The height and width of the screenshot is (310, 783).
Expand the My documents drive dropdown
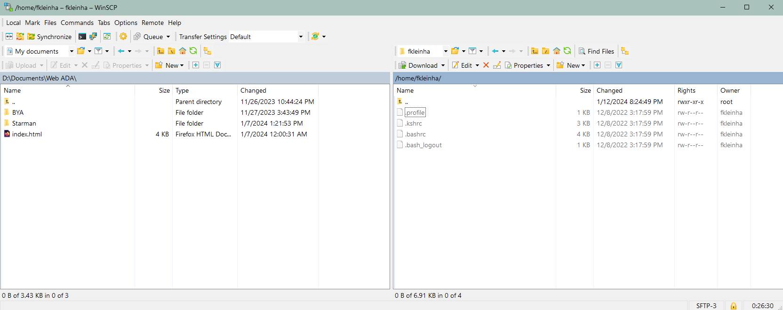click(x=72, y=51)
